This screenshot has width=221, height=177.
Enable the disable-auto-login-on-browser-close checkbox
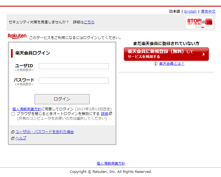pos(13,114)
